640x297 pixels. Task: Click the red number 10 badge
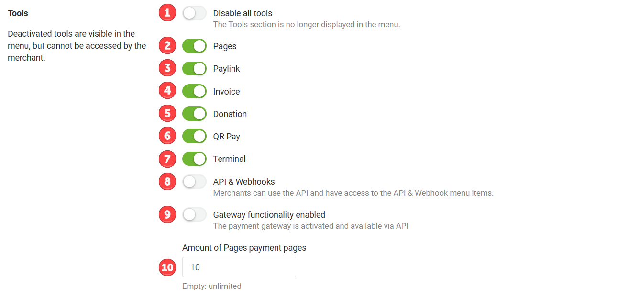[x=167, y=267]
